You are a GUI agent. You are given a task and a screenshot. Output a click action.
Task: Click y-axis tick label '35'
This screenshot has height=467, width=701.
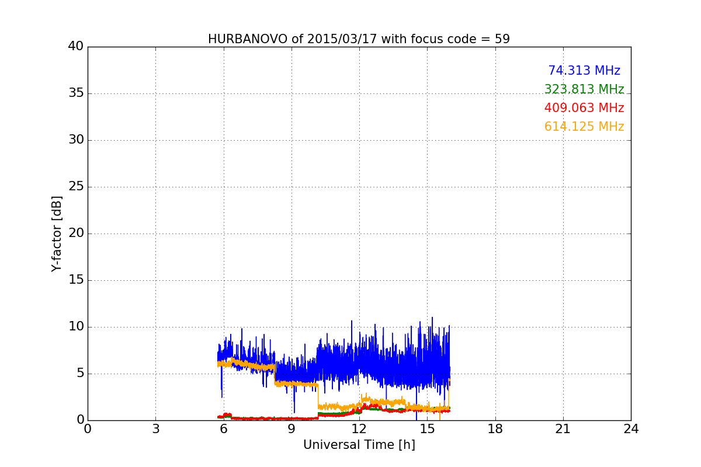coord(76,93)
